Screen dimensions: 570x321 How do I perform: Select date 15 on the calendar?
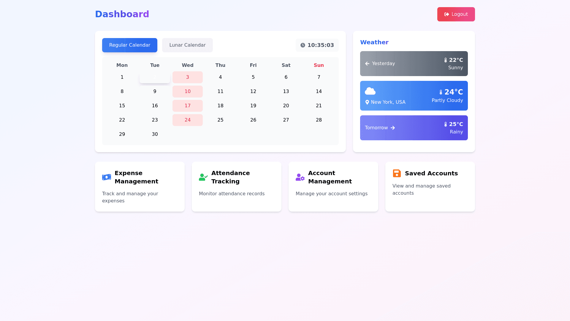[122, 106]
